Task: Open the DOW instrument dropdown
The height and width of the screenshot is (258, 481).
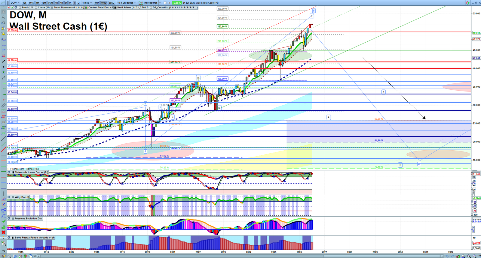Action: pos(15,3)
